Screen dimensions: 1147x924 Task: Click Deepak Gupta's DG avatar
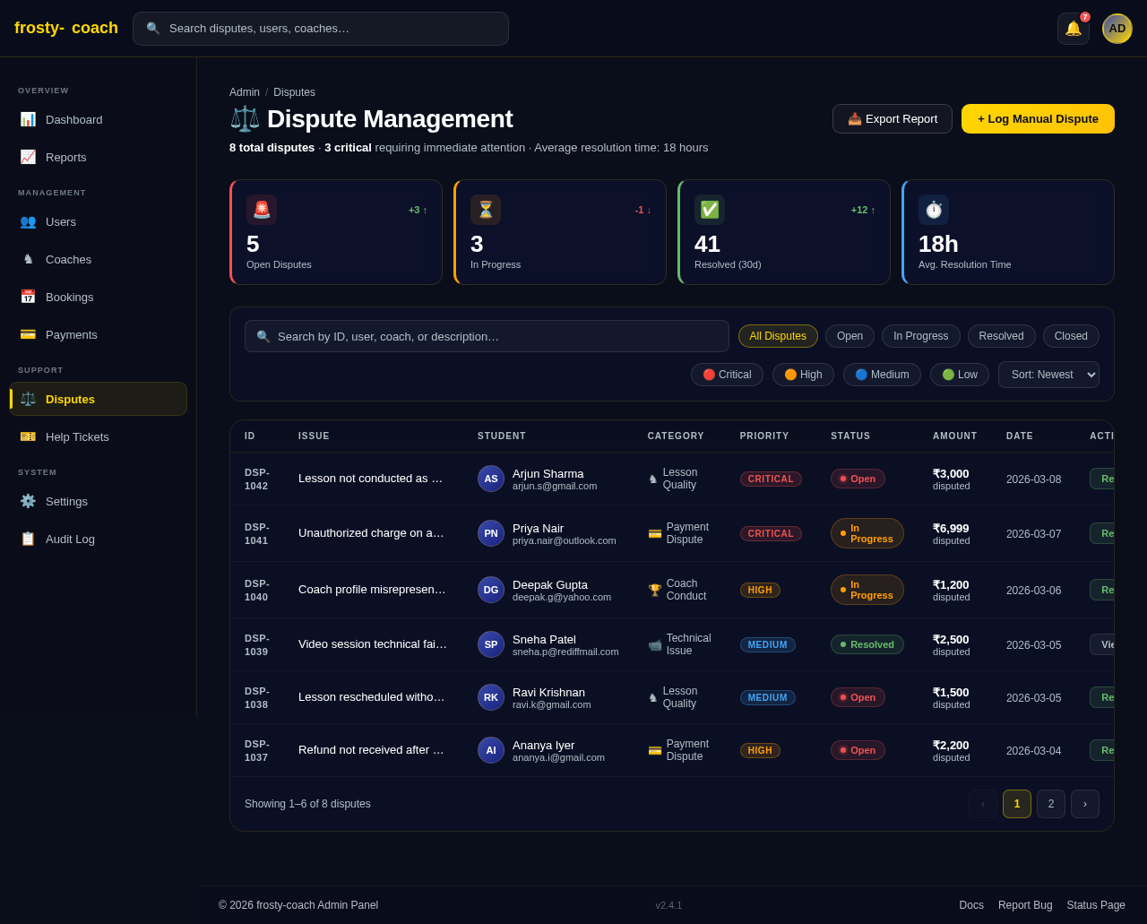tap(491, 590)
